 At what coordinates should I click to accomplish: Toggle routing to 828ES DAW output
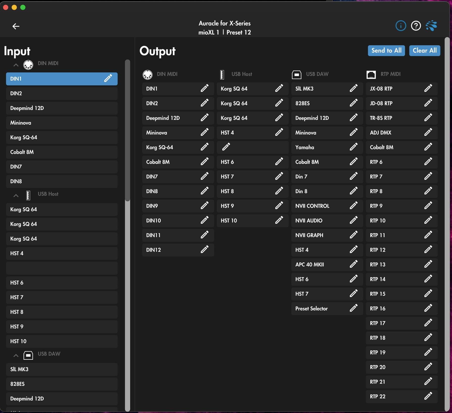pos(327,103)
